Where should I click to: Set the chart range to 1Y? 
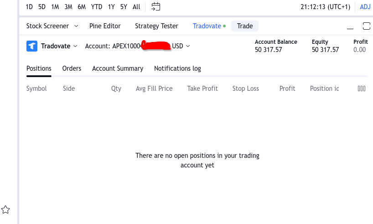[111, 7]
